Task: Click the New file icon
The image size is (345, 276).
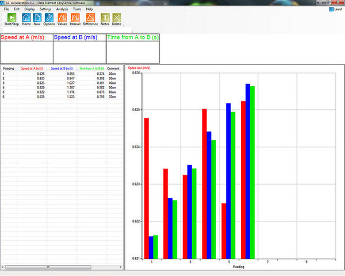Action: point(37,18)
